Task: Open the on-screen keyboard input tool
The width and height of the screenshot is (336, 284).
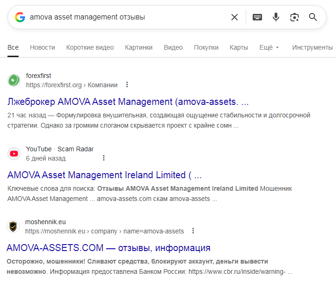Action: click(x=257, y=17)
